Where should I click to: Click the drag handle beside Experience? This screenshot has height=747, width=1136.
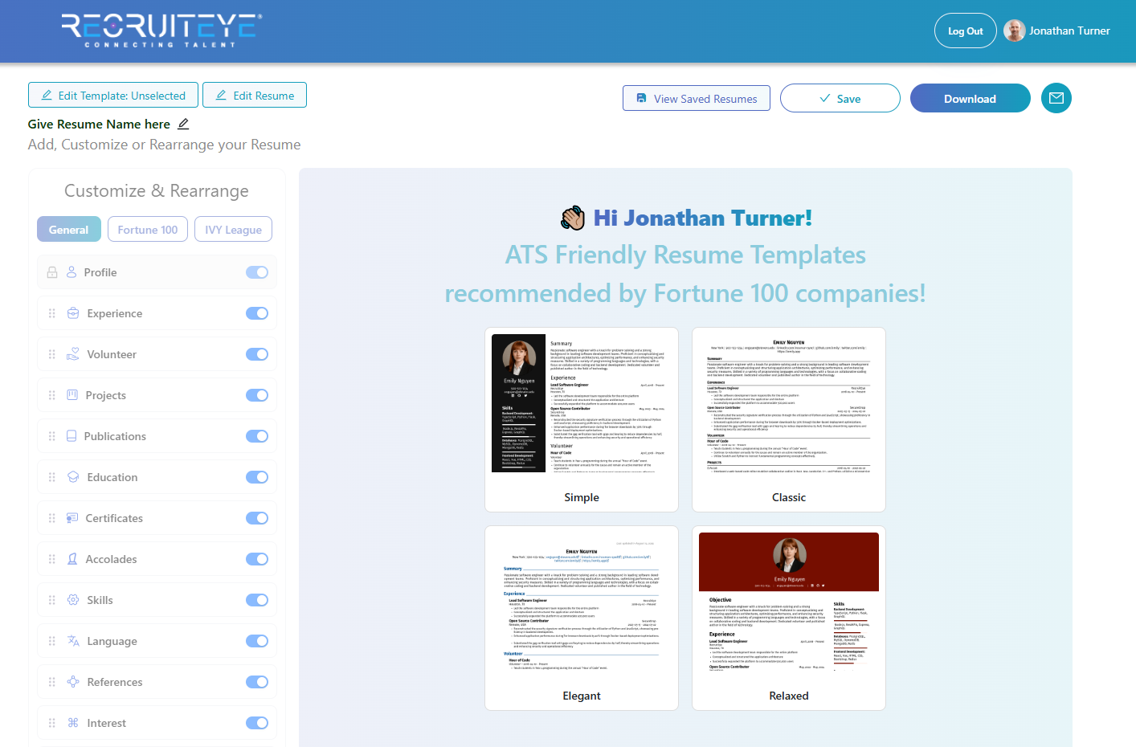coord(52,313)
